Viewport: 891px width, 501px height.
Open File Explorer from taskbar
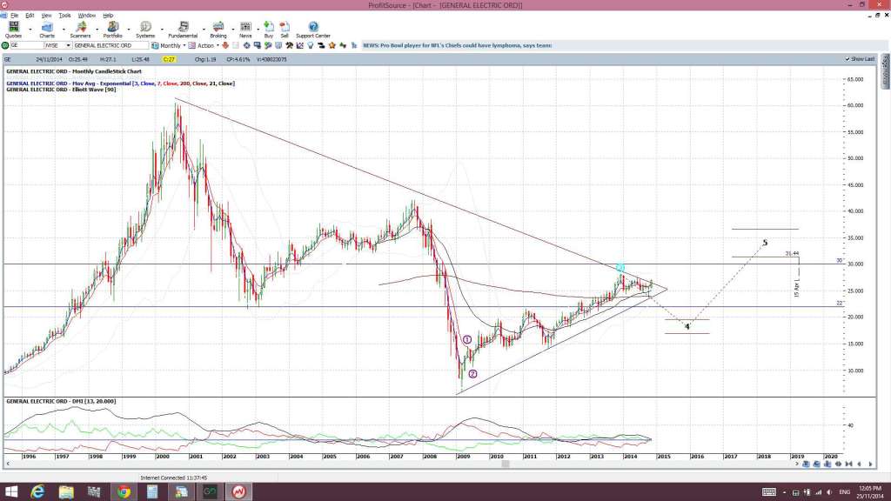[66, 491]
